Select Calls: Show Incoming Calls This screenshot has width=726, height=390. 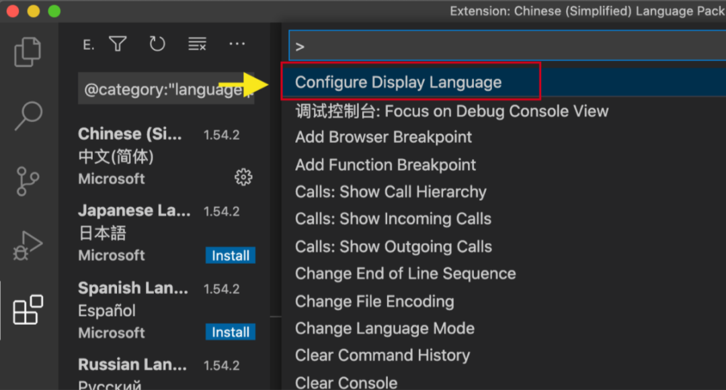(x=503, y=219)
